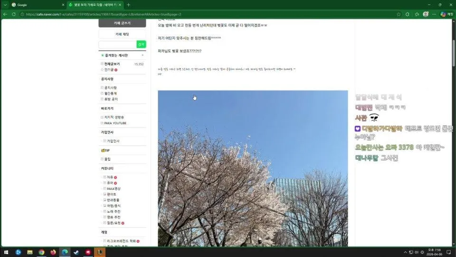Open the 치지직 생방송 shortcut
456x257 pixels.
pyautogui.click(x=114, y=118)
